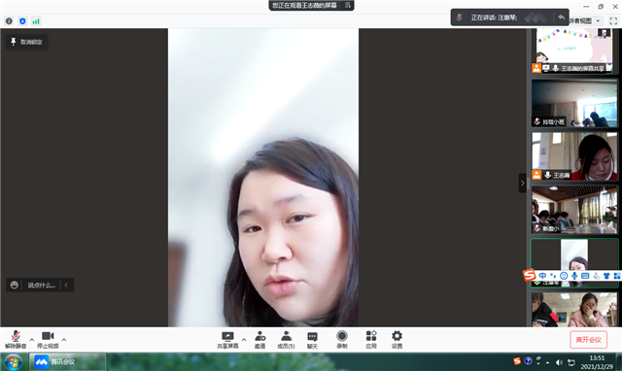Stop video with the camera button

pos(48,340)
